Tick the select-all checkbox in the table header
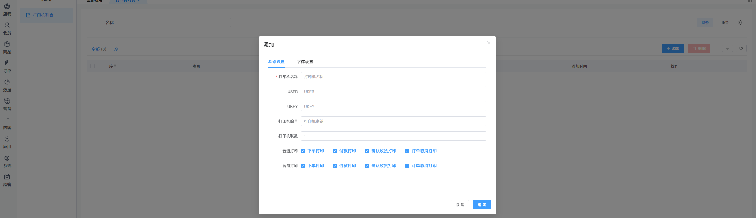756x218 pixels. tap(93, 66)
